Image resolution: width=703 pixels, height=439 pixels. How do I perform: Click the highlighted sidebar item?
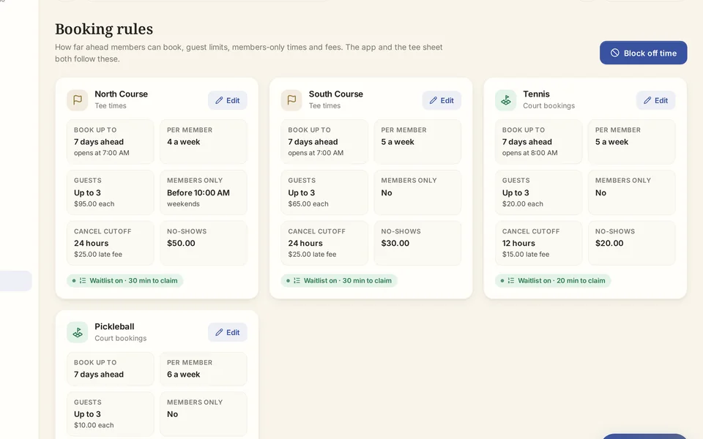click(15, 281)
